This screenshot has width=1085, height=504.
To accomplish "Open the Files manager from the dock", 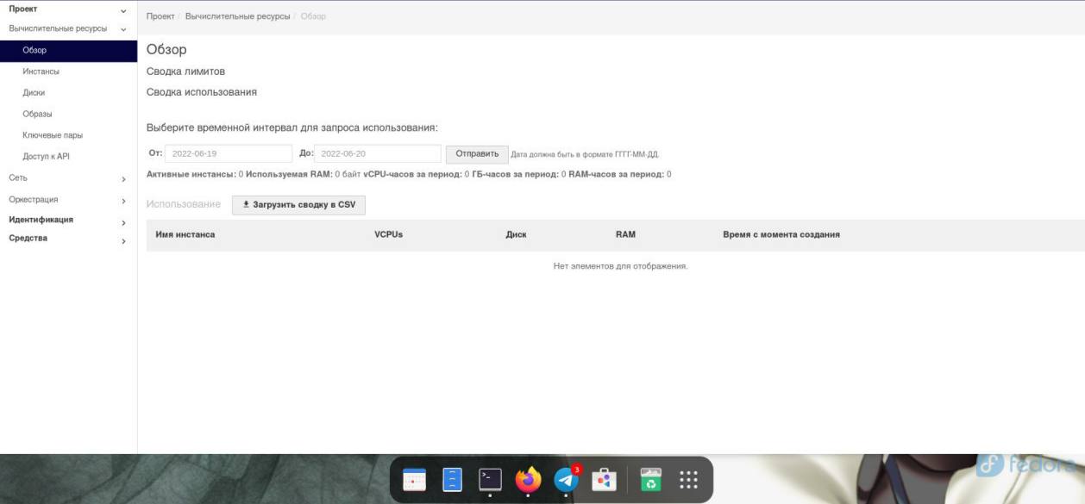I will 453,480.
